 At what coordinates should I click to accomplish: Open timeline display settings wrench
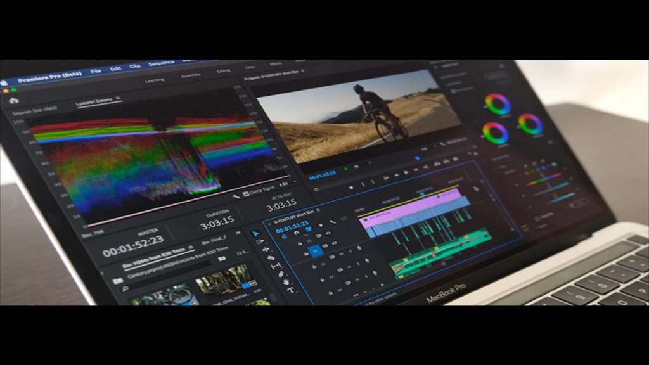333,222
